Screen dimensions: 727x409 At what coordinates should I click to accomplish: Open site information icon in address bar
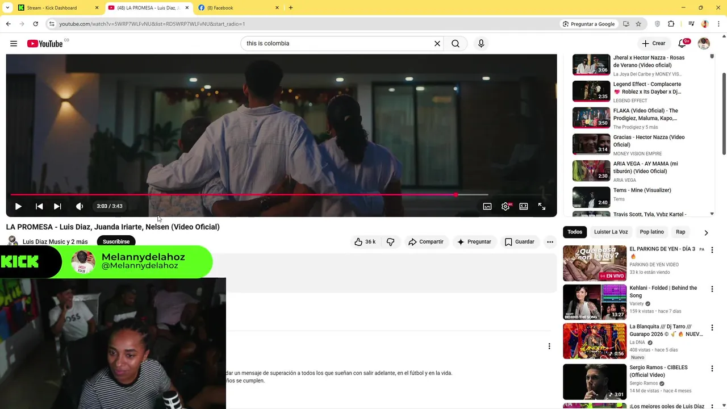click(52, 24)
